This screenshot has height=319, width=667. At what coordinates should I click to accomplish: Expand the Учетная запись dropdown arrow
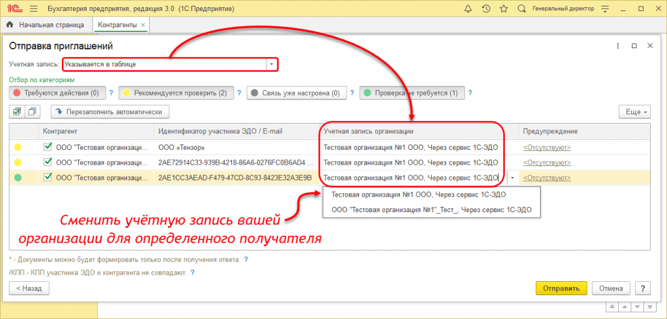coord(272,64)
